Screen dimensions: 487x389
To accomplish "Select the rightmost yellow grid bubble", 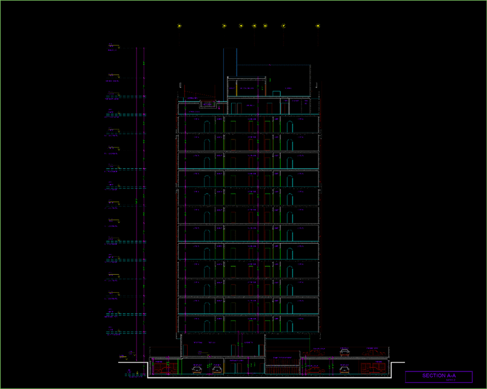I will (x=318, y=26).
